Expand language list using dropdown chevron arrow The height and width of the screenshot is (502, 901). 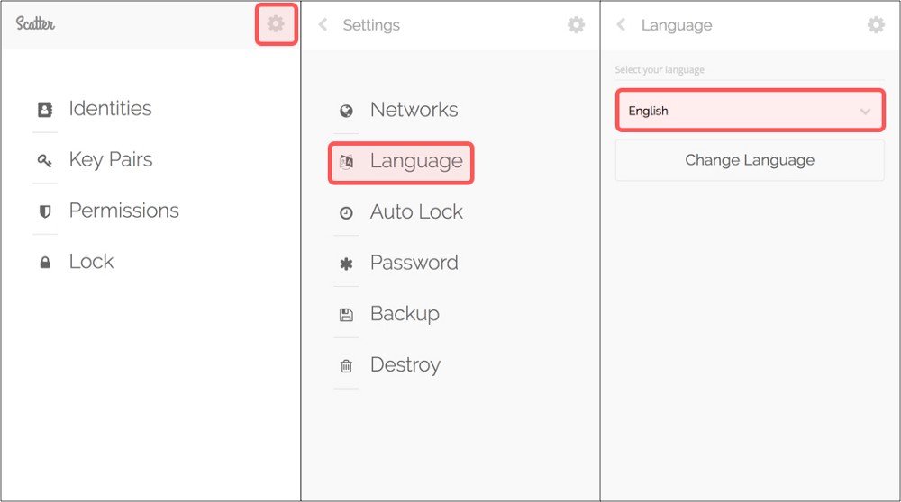pyautogui.click(x=865, y=112)
